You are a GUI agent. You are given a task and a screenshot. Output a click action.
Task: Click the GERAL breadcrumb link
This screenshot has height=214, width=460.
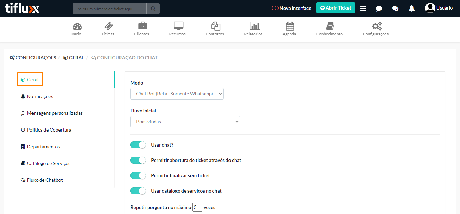[74, 58]
